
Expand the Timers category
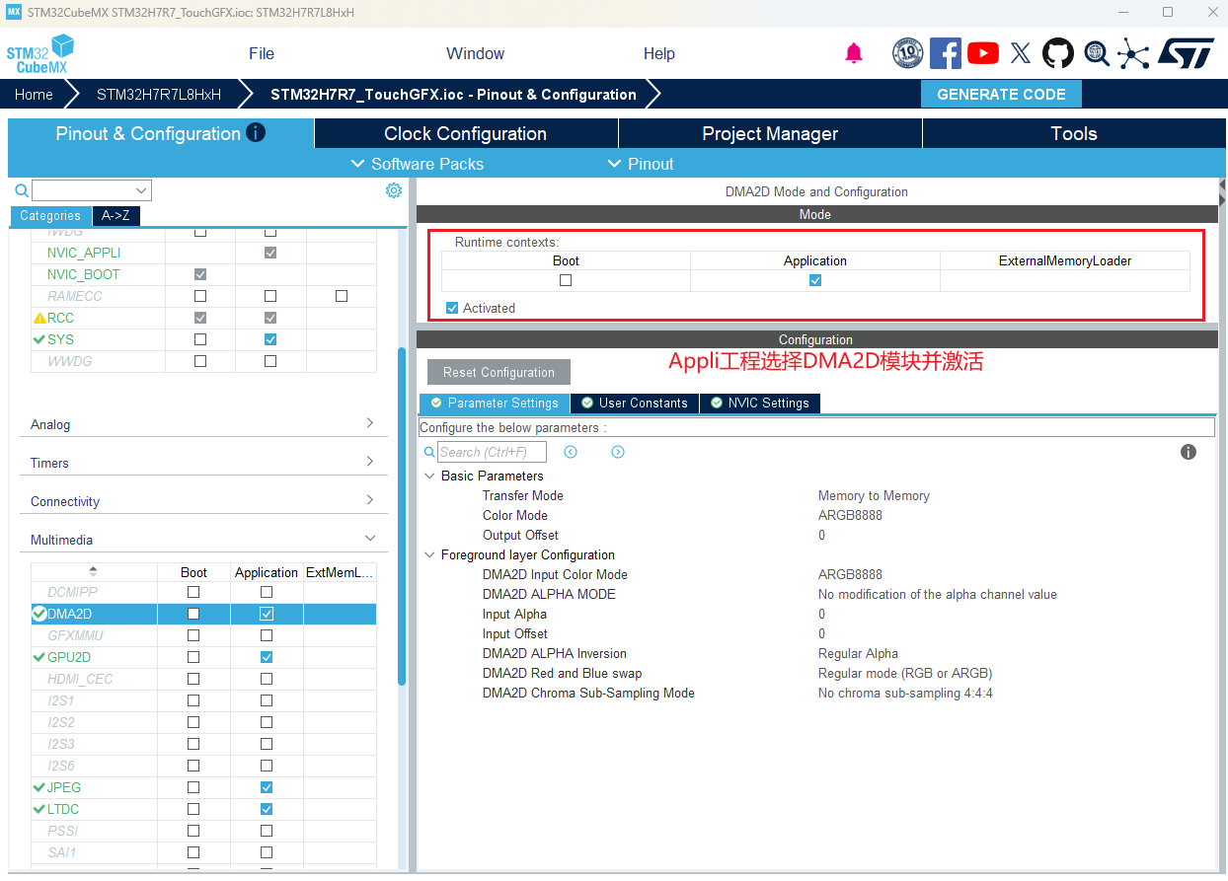(204, 463)
